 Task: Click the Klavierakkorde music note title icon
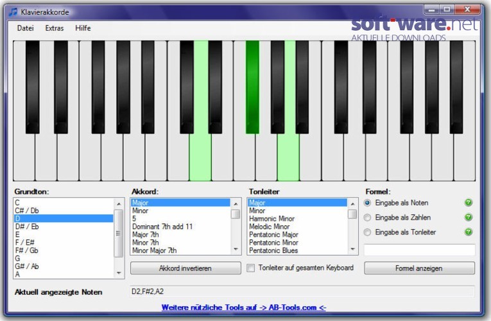(x=13, y=12)
